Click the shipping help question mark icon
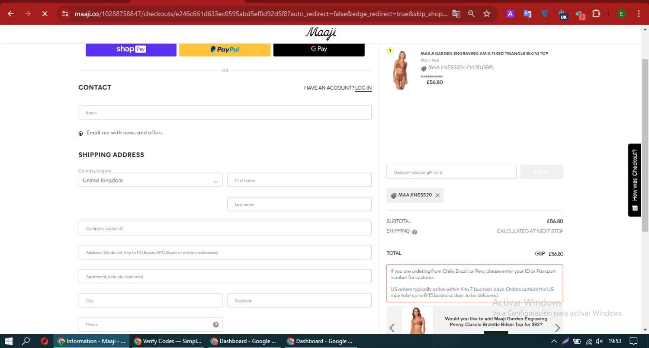Image resolution: width=649 pixels, height=348 pixels. point(414,232)
